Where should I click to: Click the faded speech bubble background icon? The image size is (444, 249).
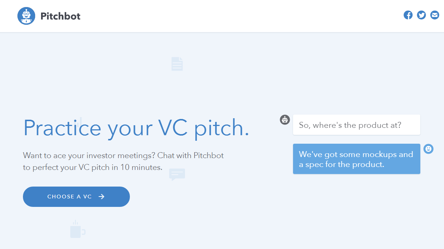point(177,174)
